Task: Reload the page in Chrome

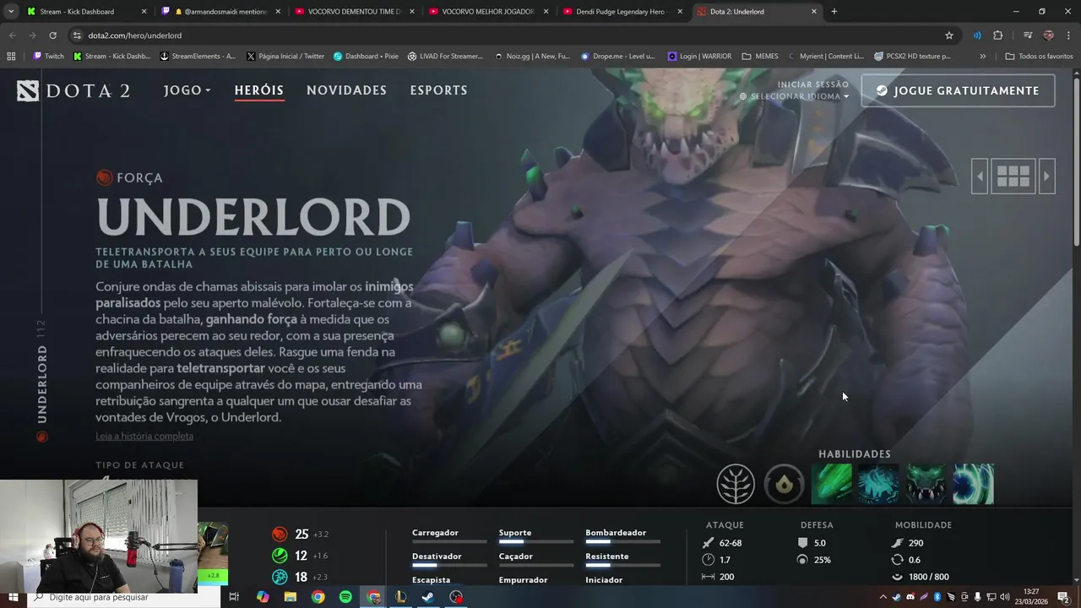Action: (x=52, y=35)
